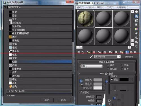The height and width of the screenshot is (106, 141).
Task: Click the black self-illumination color swatch
Action: pyautogui.click(x=124, y=79)
